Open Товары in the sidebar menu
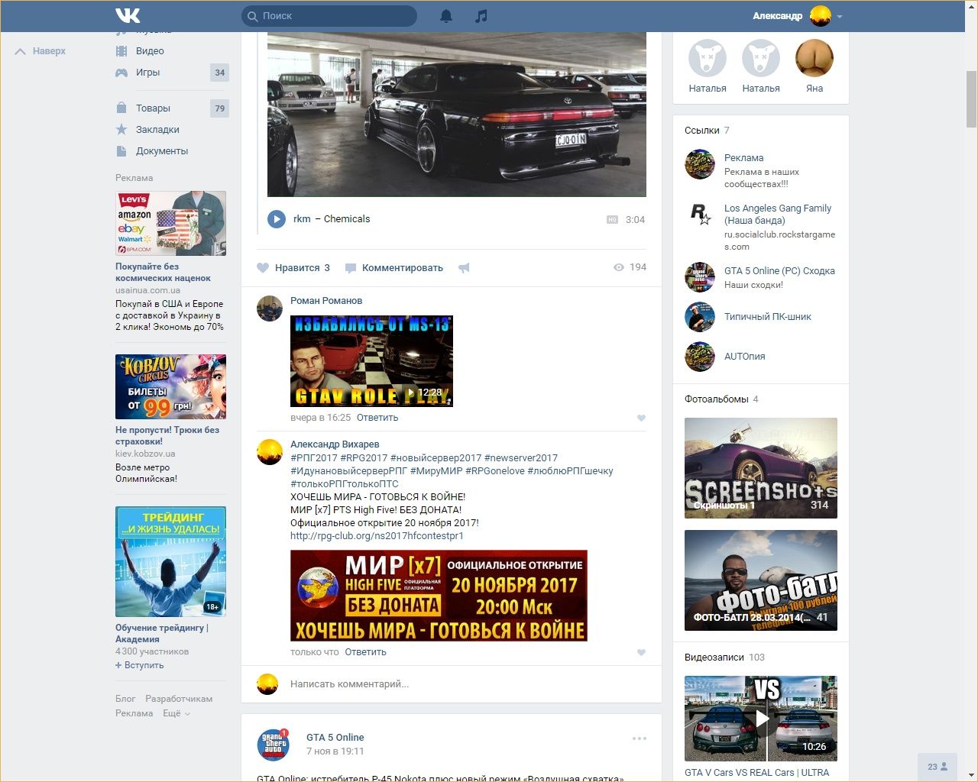This screenshot has width=978, height=782. 153,108
